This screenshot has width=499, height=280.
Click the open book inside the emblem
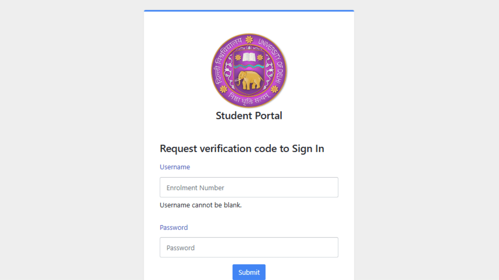[249, 57]
